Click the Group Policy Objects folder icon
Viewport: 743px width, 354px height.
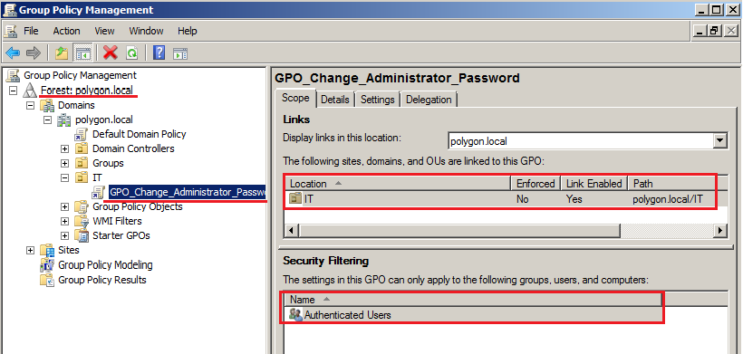(x=82, y=206)
